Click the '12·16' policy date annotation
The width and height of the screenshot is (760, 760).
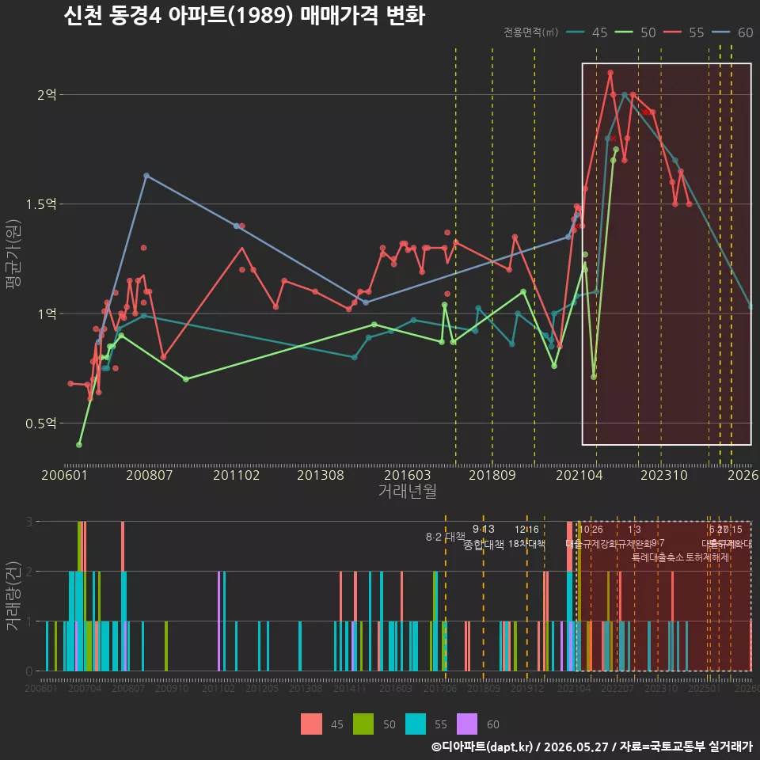coord(527,530)
